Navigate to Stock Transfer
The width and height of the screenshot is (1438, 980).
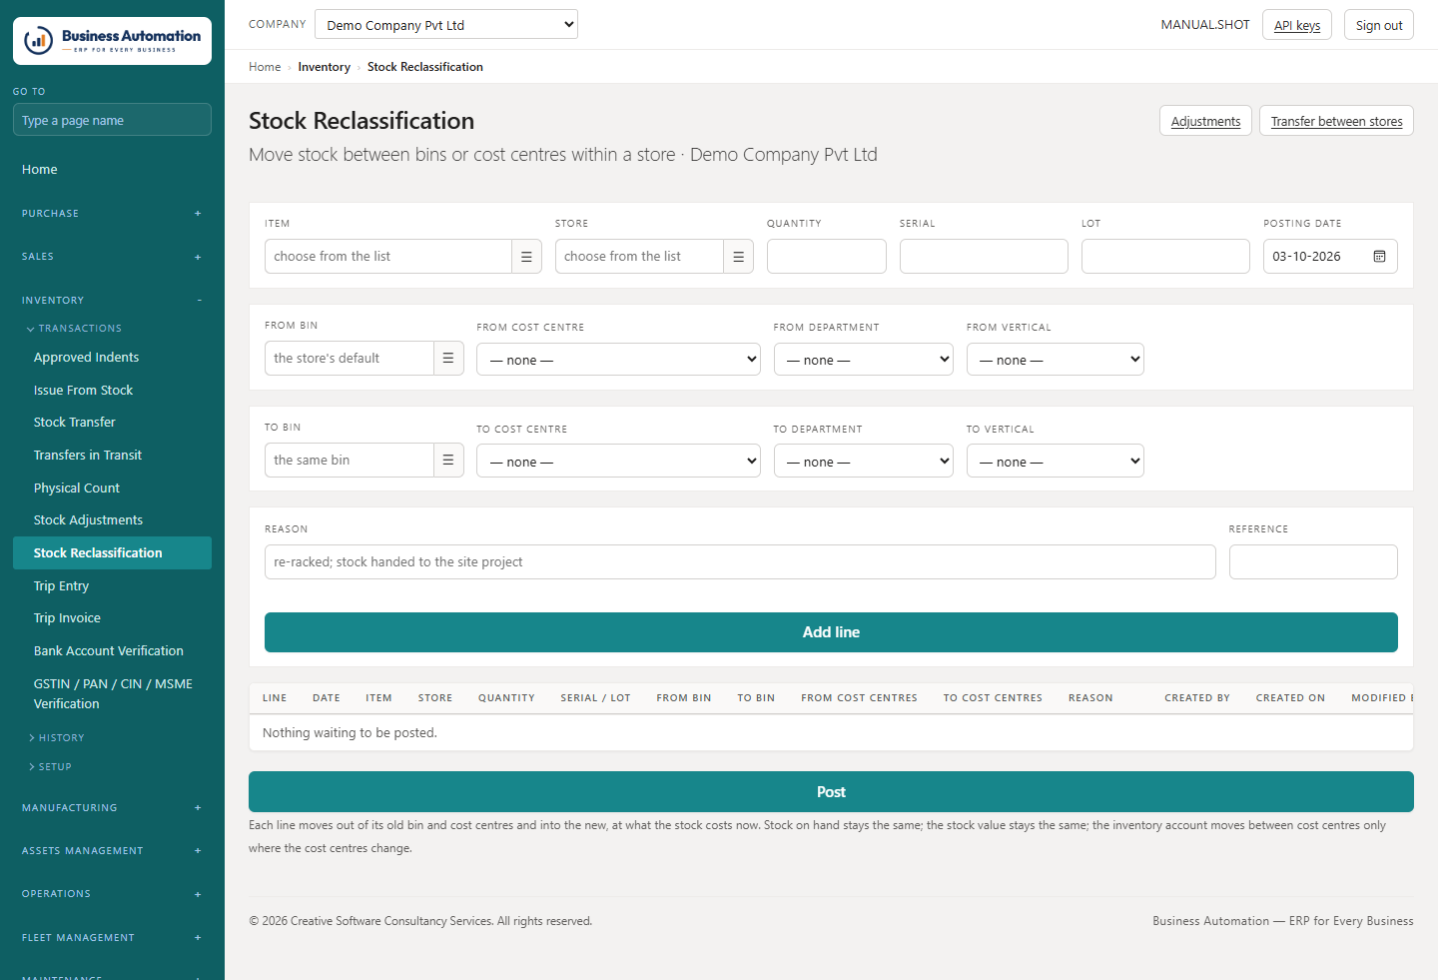[x=112, y=423]
